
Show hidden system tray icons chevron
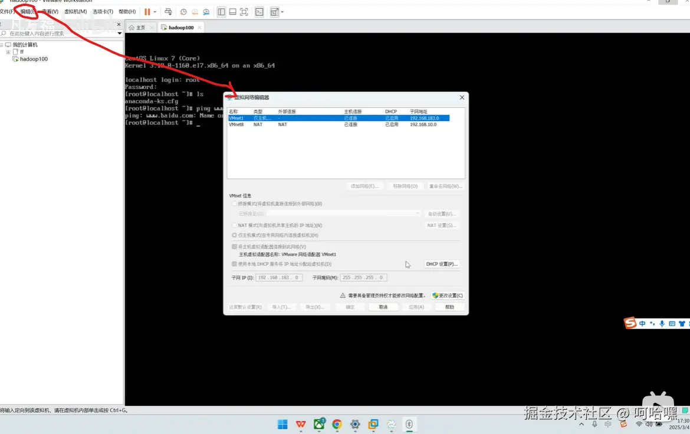tap(581, 425)
